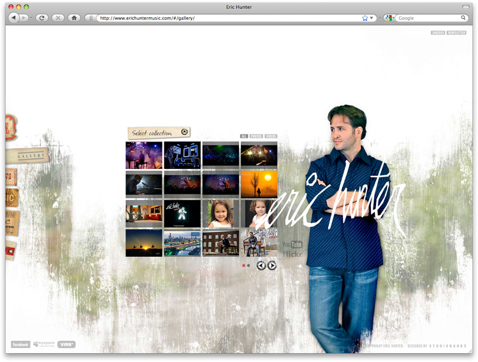Open city skyline river thumbnail
The height and width of the screenshot is (362, 478).
point(182,243)
